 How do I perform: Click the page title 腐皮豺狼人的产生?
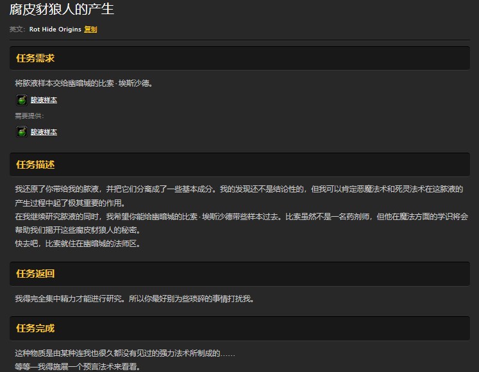[62, 10]
